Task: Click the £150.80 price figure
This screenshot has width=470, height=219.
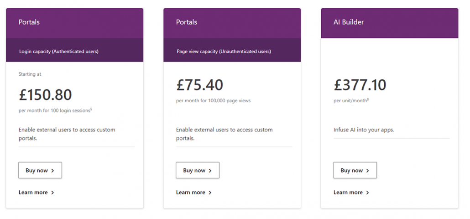Action: (45, 94)
